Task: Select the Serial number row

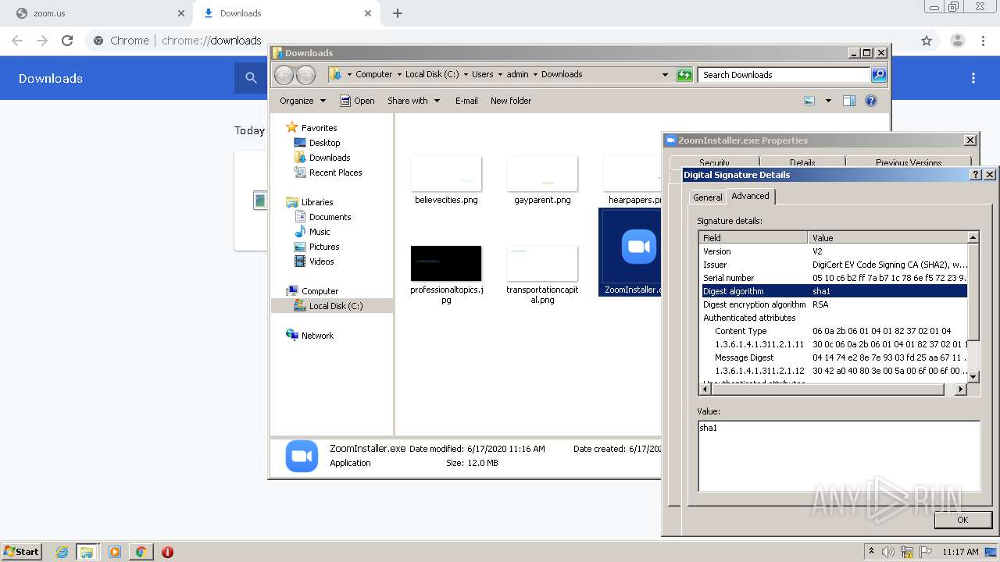Action: click(x=833, y=278)
